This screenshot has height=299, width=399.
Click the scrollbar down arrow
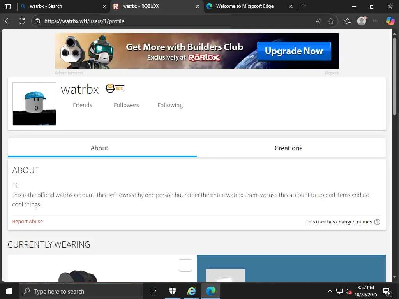pos(394,277)
